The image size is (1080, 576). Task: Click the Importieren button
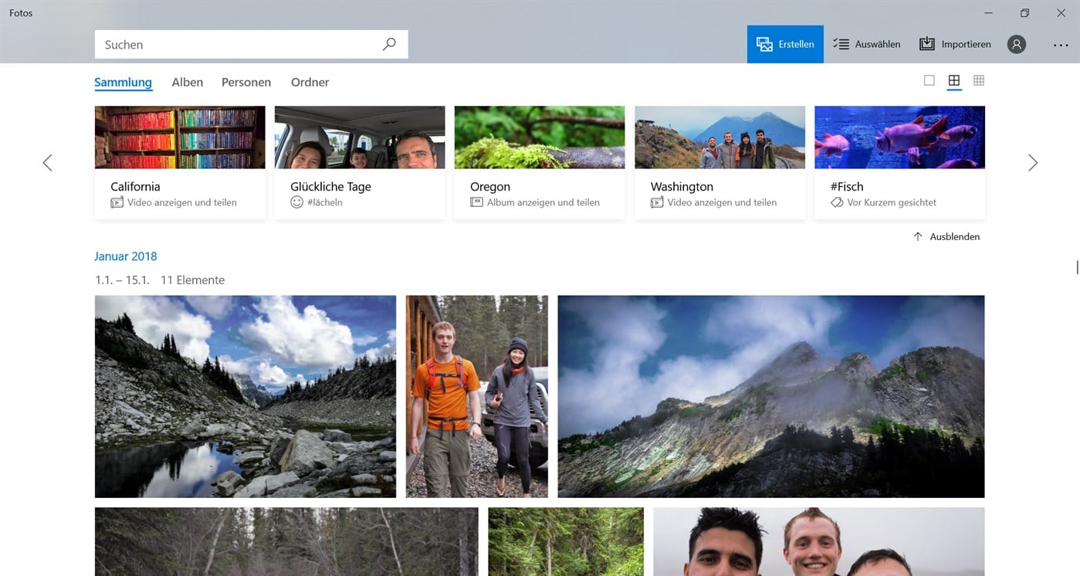point(955,45)
